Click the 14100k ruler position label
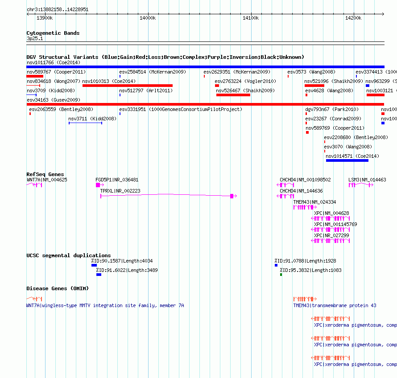Viewport: 397px width, 378px height. (x=251, y=18)
